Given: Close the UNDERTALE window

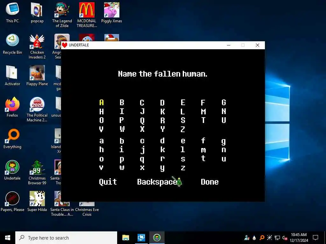Looking at the screenshot, I should tap(257, 45).
